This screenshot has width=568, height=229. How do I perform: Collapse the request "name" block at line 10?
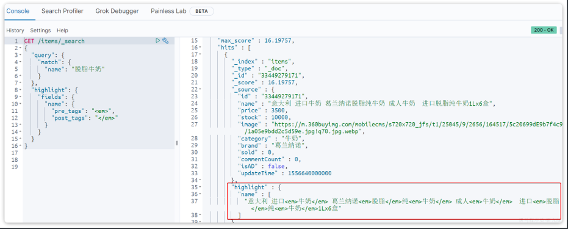(20, 104)
